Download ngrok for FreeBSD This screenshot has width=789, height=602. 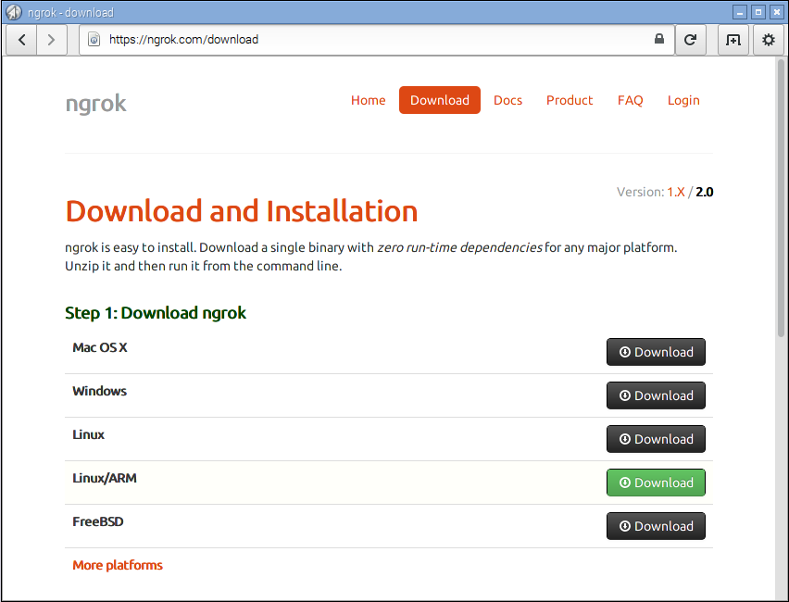tap(656, 526)
